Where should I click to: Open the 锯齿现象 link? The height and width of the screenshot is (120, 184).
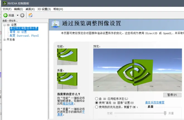68,103
